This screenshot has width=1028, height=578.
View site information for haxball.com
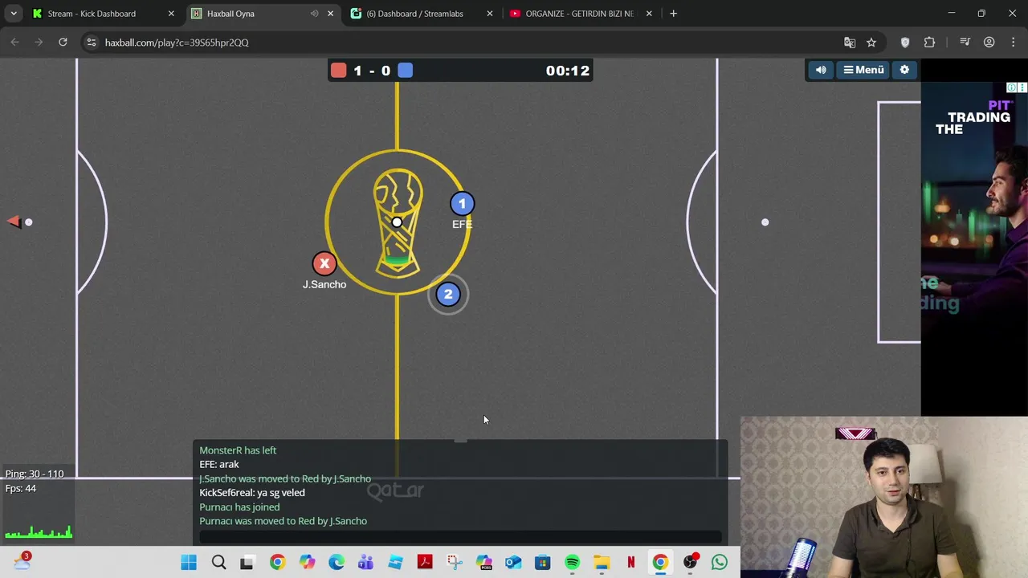pos(92,43)
